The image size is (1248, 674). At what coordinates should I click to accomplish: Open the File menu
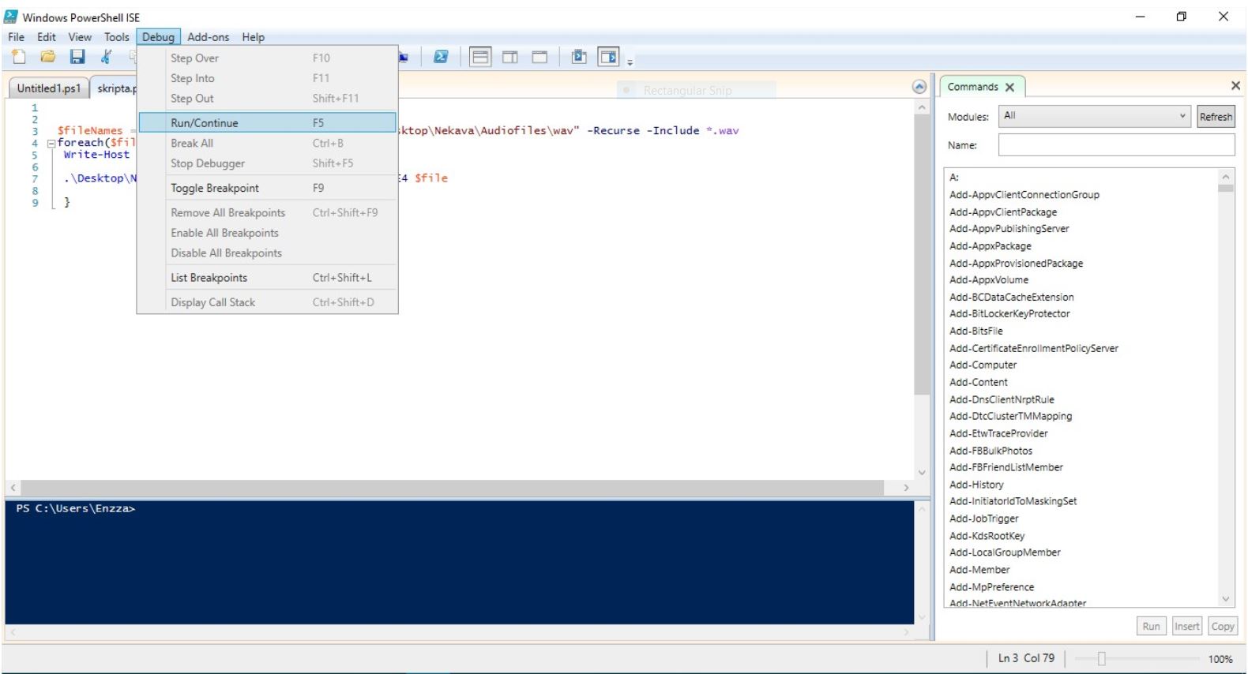tap(17, 37)
